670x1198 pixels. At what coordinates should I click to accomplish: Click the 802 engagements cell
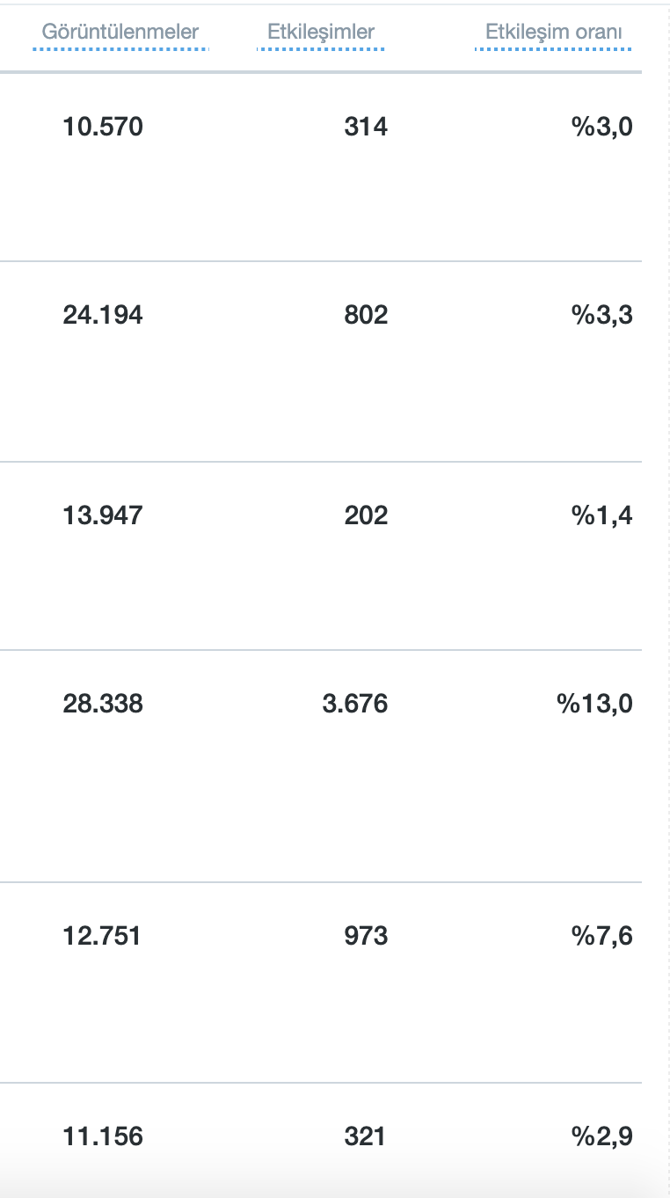pyautogui.click(x=366, y=315)
